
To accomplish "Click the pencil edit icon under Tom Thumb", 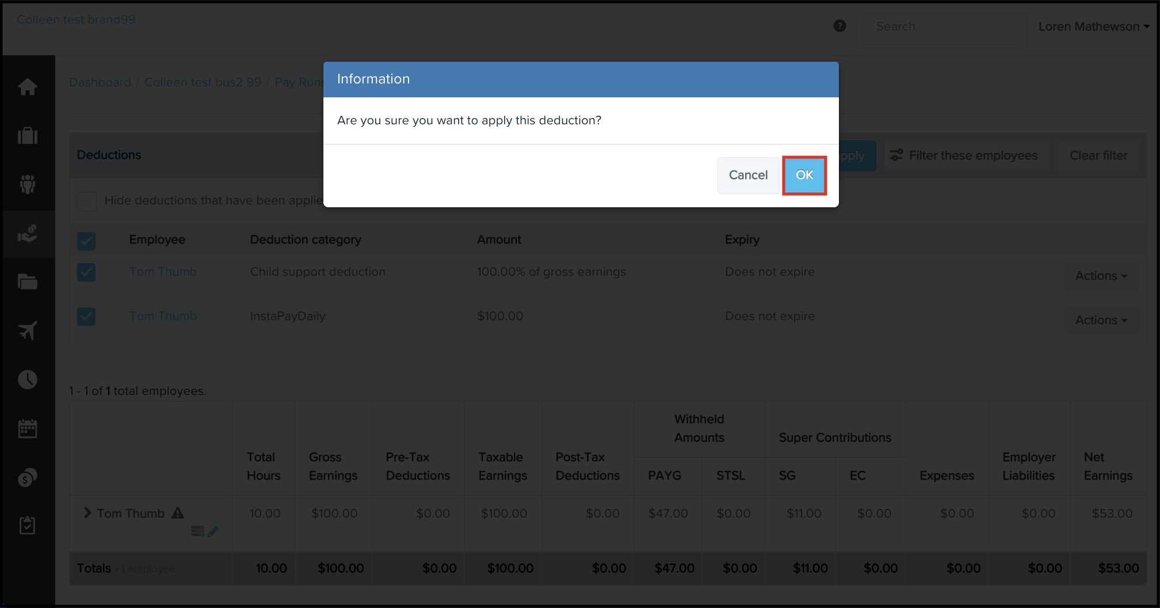I will [213, 531].
